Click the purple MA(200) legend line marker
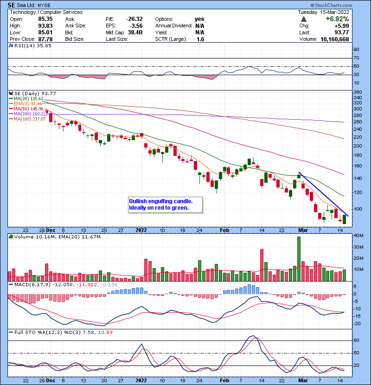 point(11,114)
